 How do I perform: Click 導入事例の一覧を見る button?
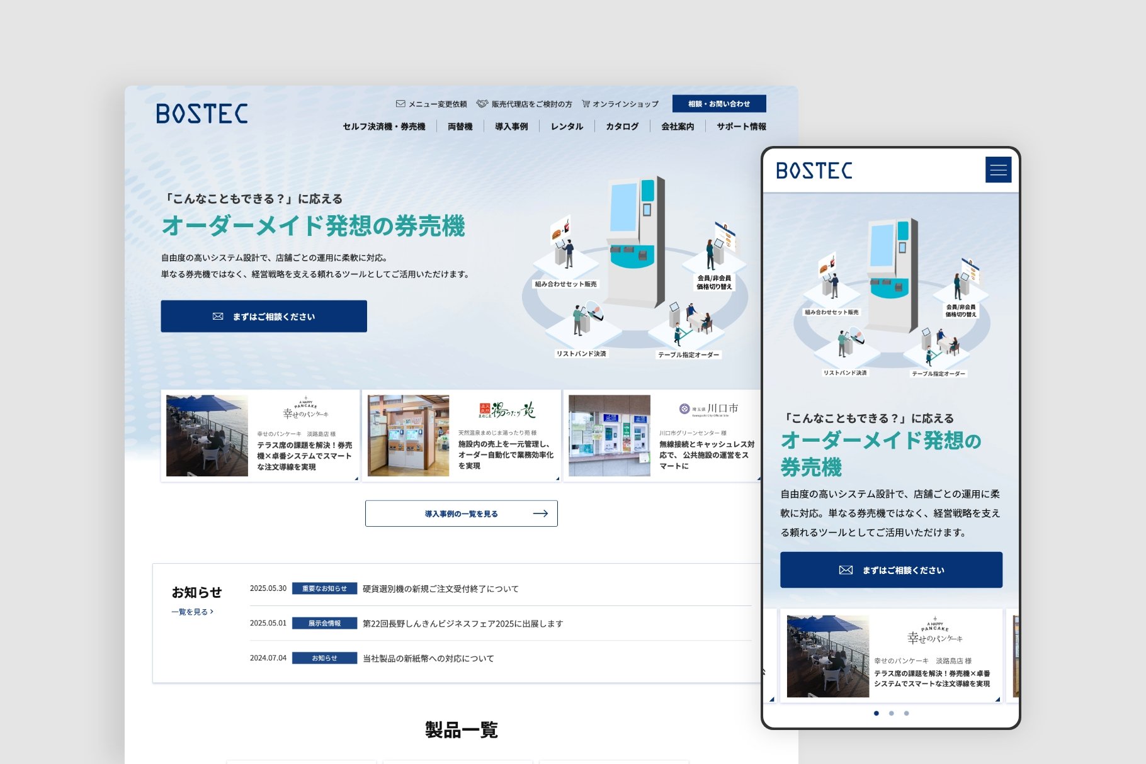462,514
